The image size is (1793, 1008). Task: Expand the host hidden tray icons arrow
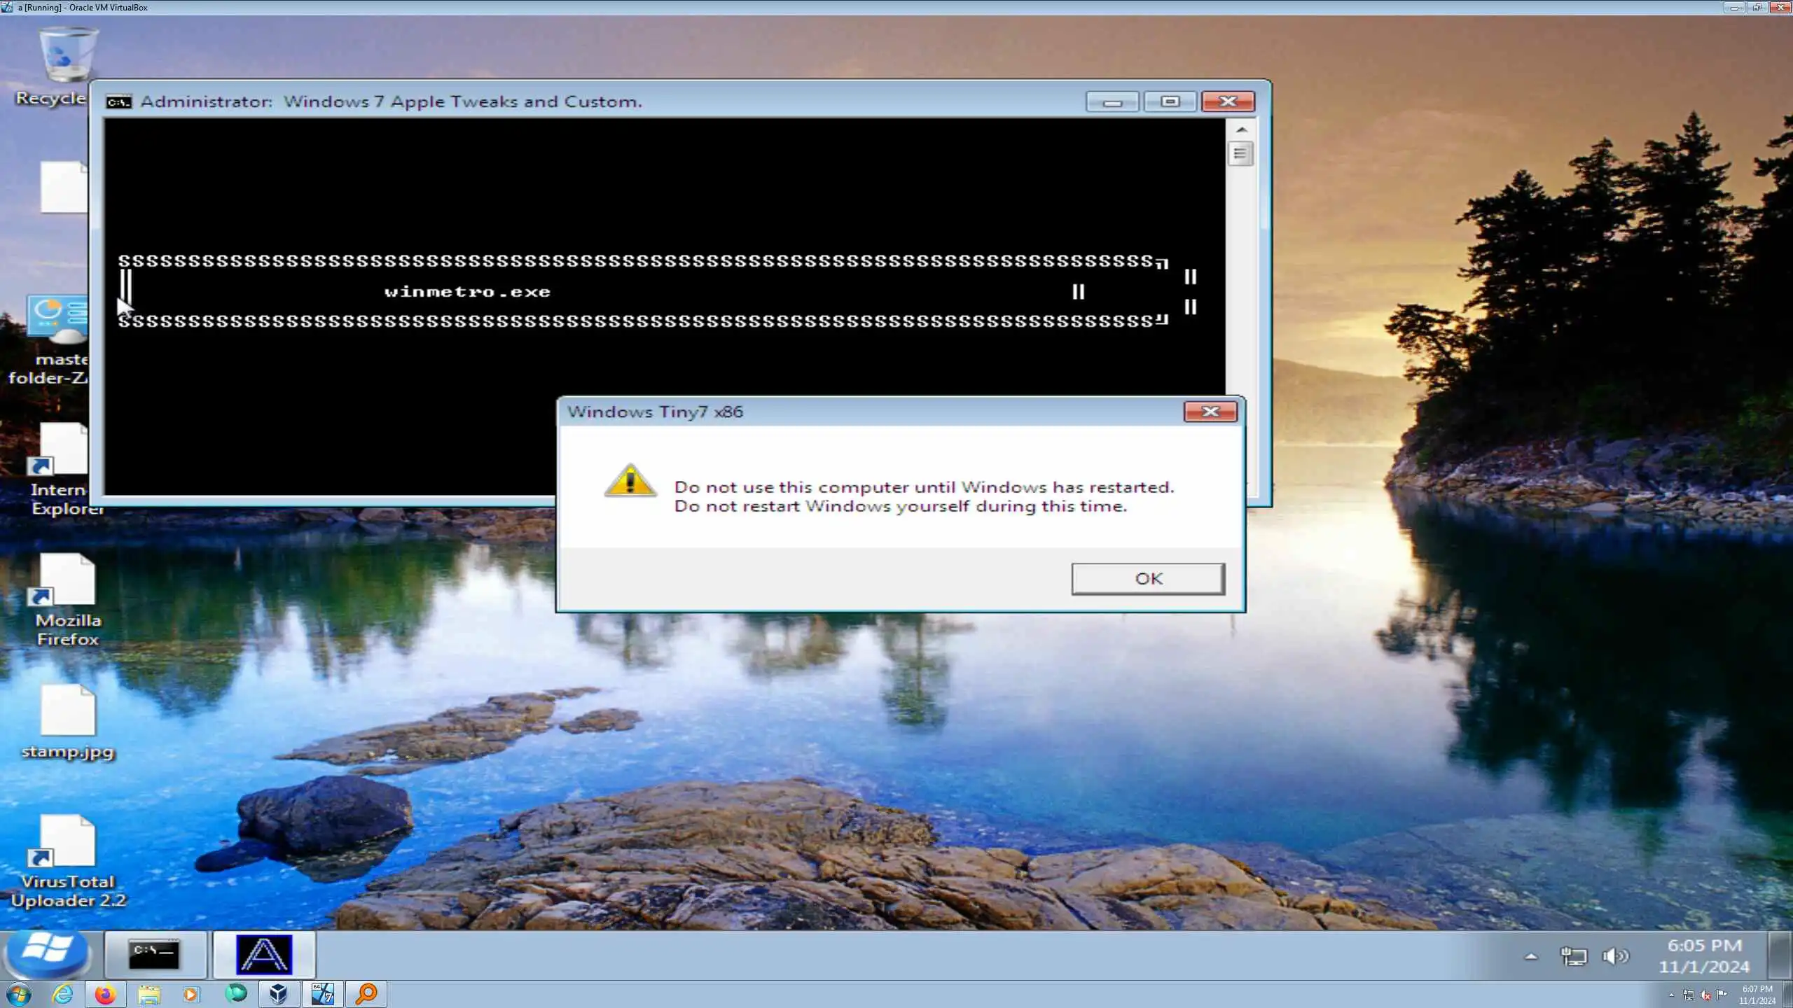1671,995
